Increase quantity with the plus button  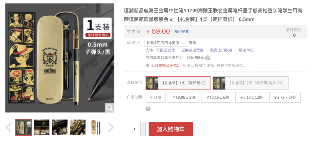tap(143, 126)
